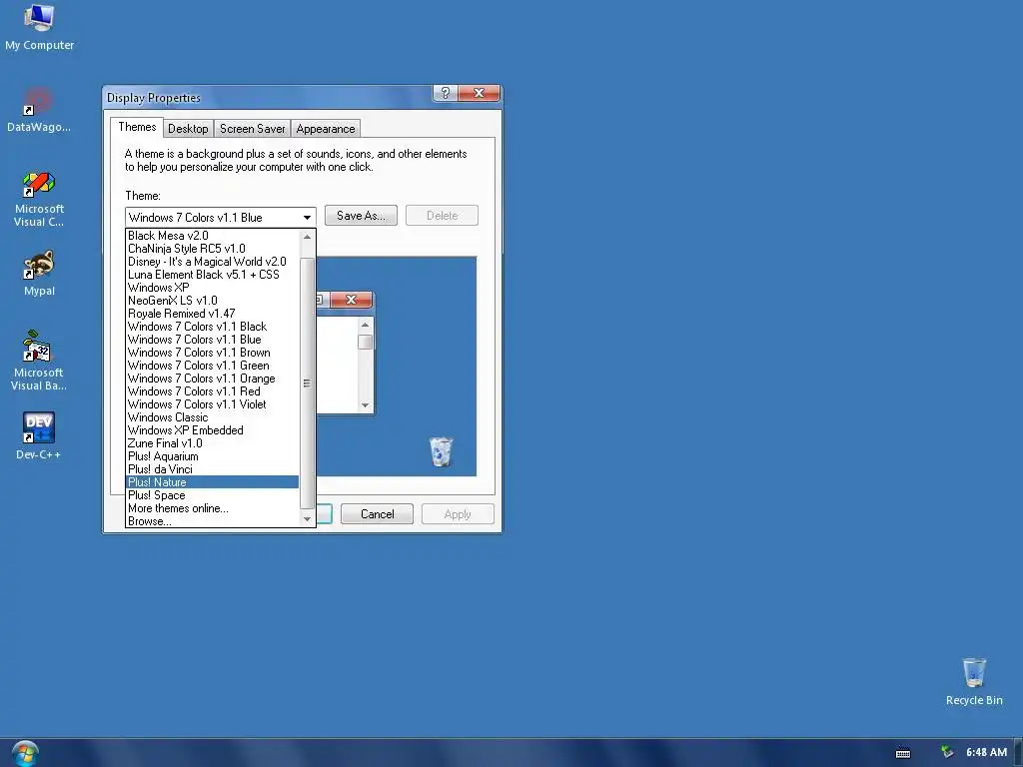1023x767 pixels.
Task: Click the theme list scrollbar thumb
Action: click(308, 383)
